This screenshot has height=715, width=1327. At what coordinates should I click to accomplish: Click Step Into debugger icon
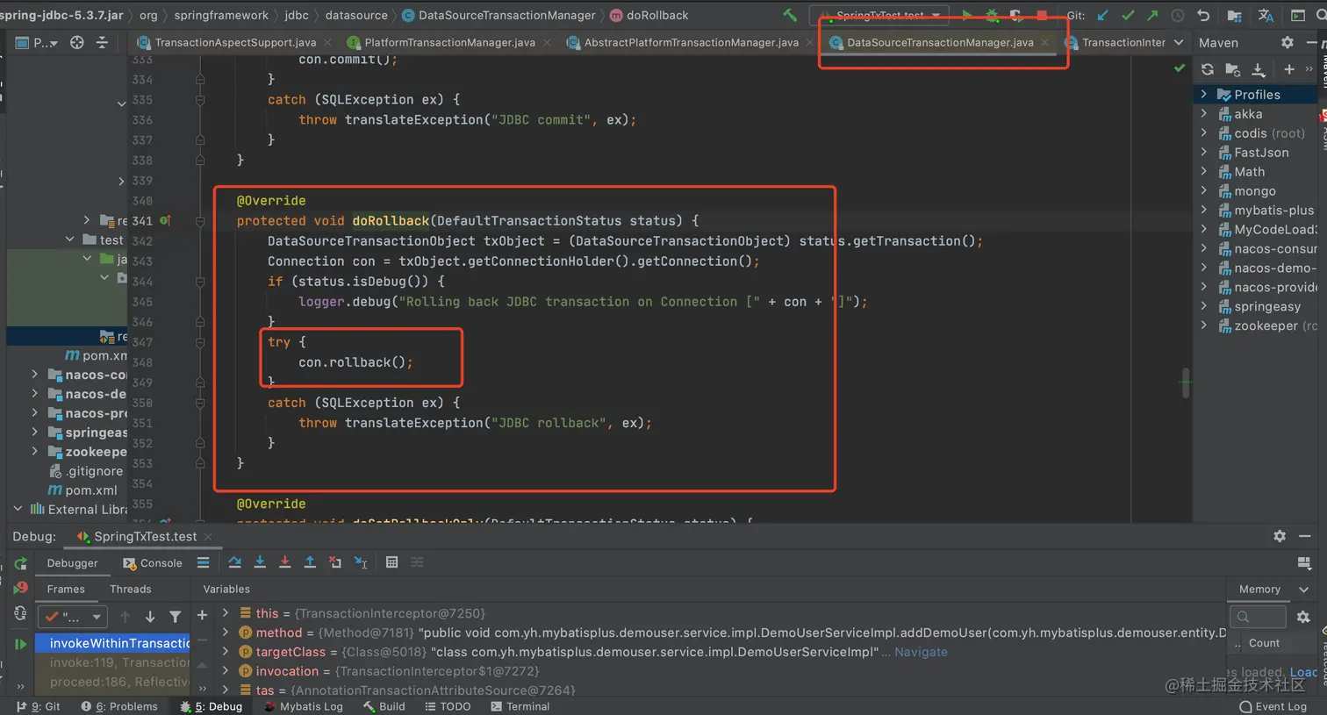[x=260, y=562]
